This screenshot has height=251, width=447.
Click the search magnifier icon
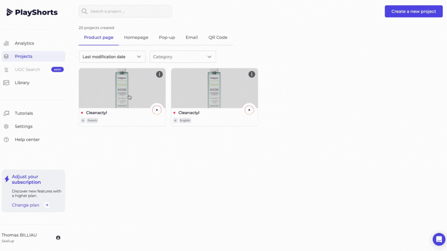pos(84,11)
